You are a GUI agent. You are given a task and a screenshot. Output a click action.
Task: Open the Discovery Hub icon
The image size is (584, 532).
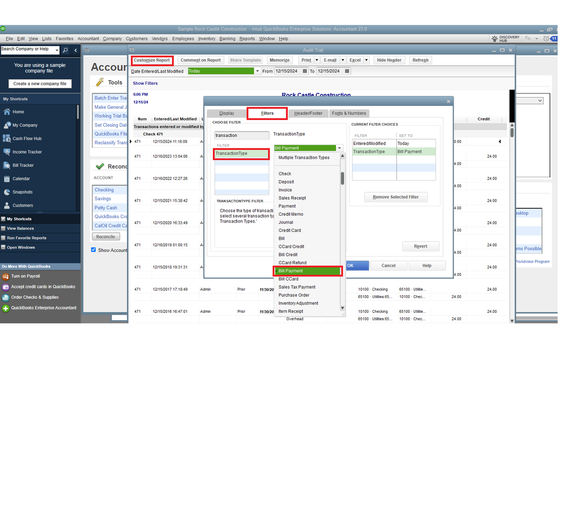pos(505,39)
